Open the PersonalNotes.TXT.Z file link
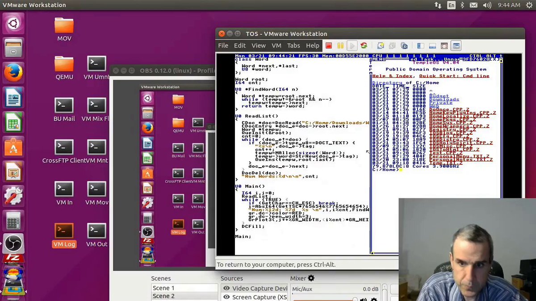Viewport: 536px width, 301px height. 461,160
